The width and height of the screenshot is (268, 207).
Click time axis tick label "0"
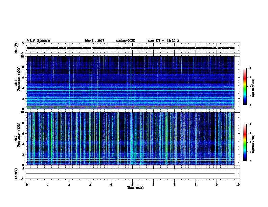[27, 185]
